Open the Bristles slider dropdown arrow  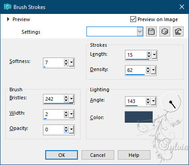pyautogui.click(x=71, y=99)
